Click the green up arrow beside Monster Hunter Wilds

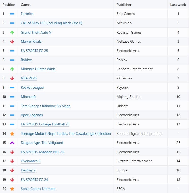point(12,69)
